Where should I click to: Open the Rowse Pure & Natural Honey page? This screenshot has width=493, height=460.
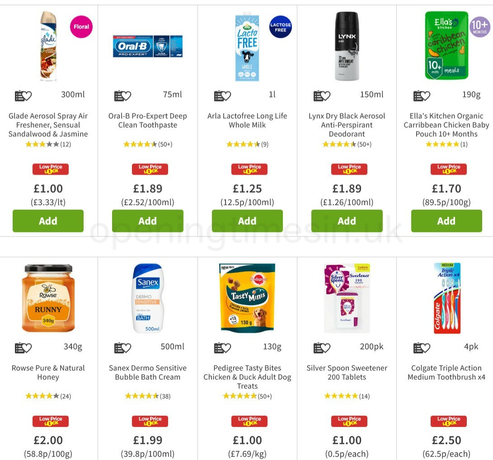coord(48,372)
